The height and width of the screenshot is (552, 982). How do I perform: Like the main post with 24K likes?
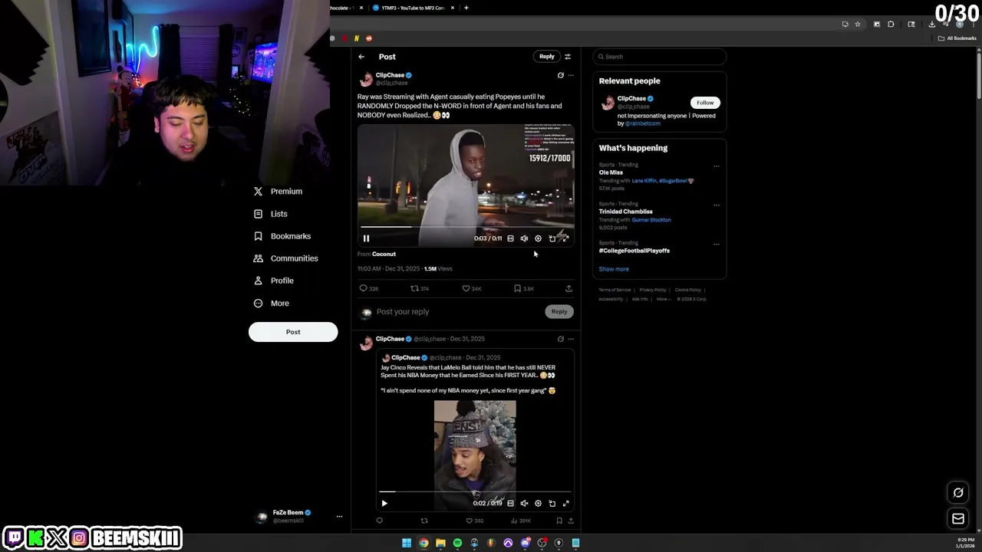[471, 289]
